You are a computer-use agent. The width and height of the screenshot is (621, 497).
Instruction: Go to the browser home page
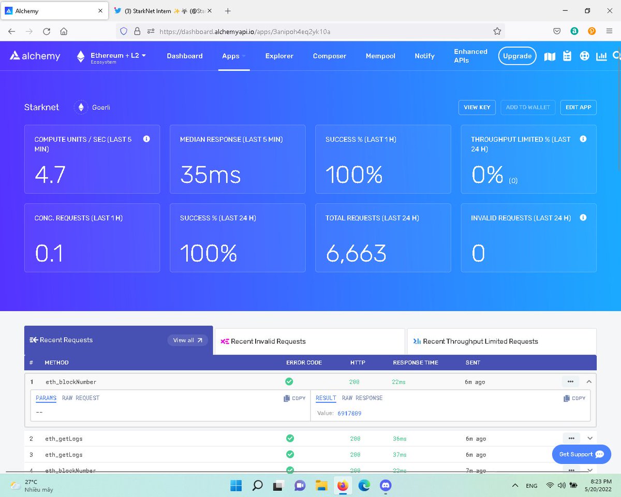(x=64, y=31)
